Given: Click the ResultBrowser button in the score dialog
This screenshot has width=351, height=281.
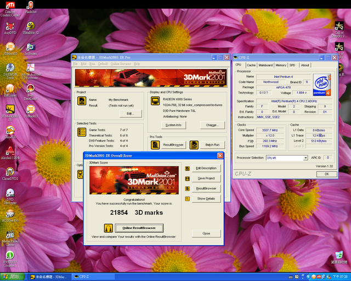Looking at the screenshot, I should tap(206, 189).
